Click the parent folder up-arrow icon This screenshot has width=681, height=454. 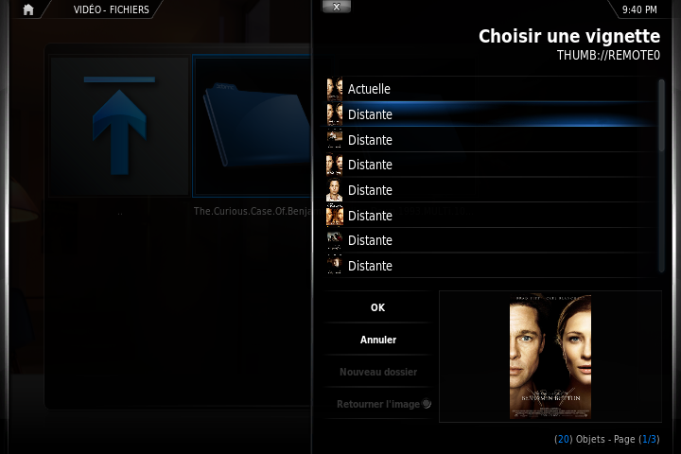click(x=119, y=126)
